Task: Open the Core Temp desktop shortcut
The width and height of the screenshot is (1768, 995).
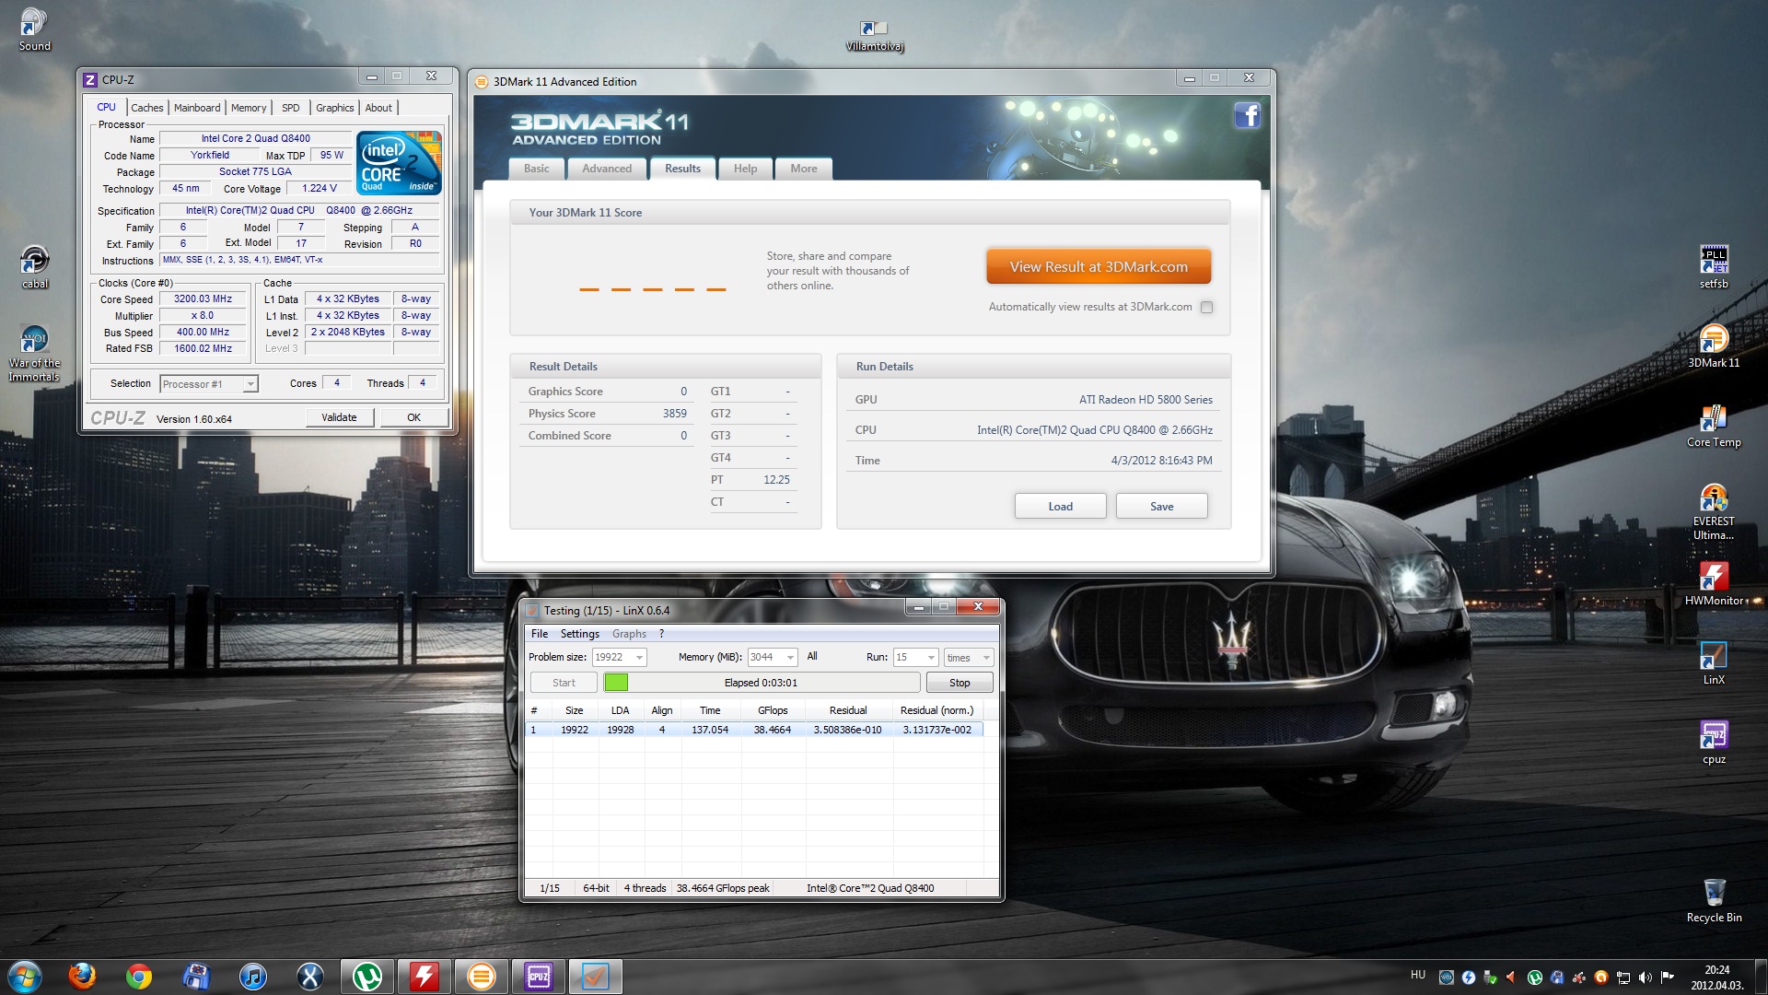Action: (x=1713, y=426)
